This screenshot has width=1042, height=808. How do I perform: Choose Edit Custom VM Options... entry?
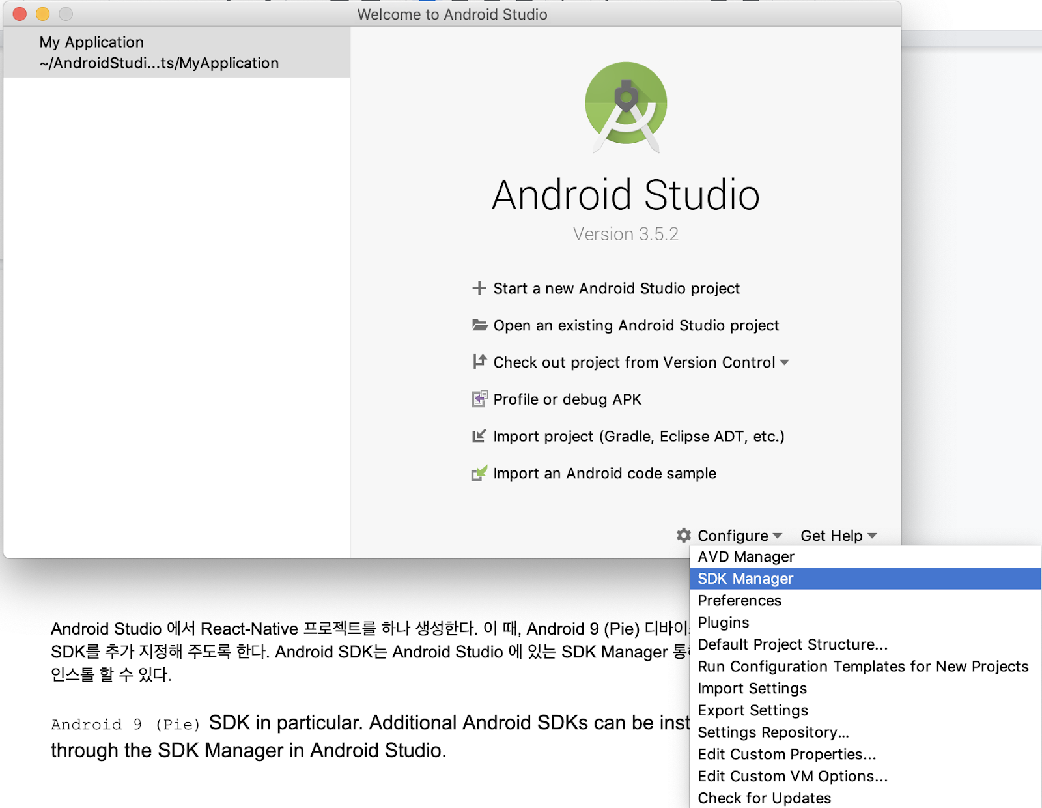pos(865,776)
